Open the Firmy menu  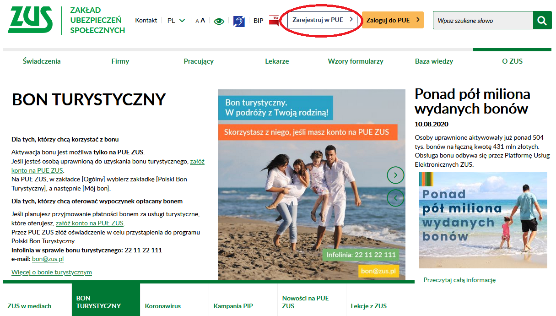pos(120,61)
